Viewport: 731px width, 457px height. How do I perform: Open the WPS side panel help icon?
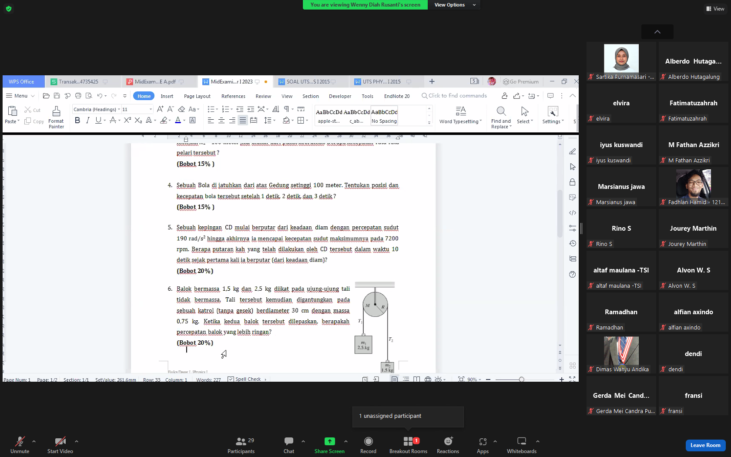(573, 274)
